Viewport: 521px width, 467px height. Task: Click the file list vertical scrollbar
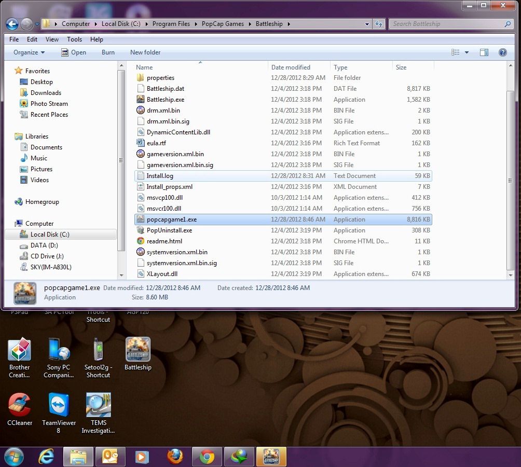(511, 180)
